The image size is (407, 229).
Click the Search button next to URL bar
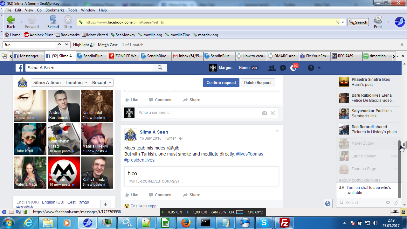click(x=358, y=22)
